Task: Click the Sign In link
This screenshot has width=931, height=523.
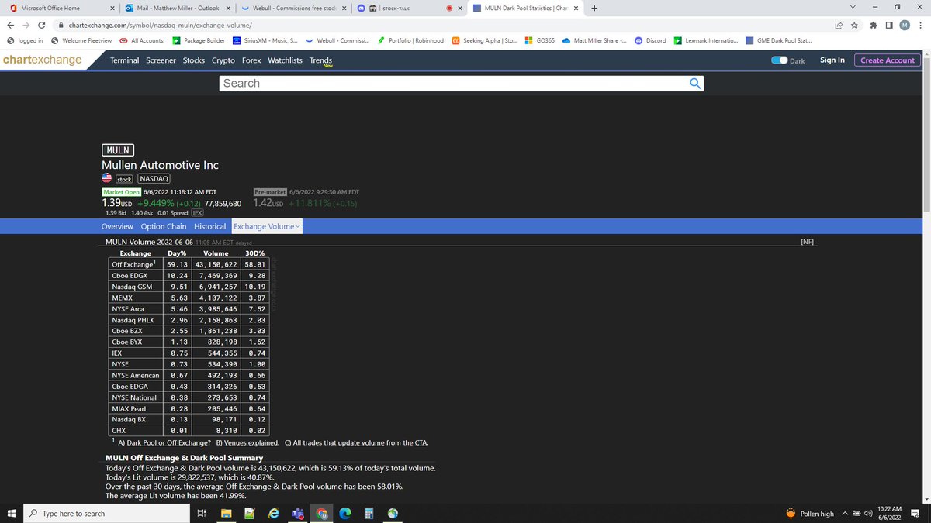Action: pos(832,60)
